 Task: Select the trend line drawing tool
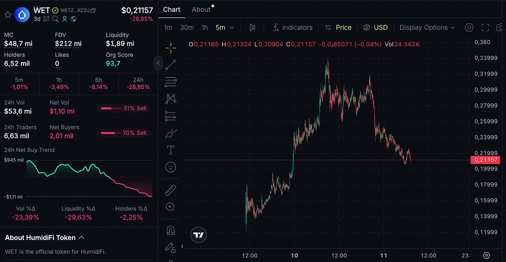click(x=171, y=65)
